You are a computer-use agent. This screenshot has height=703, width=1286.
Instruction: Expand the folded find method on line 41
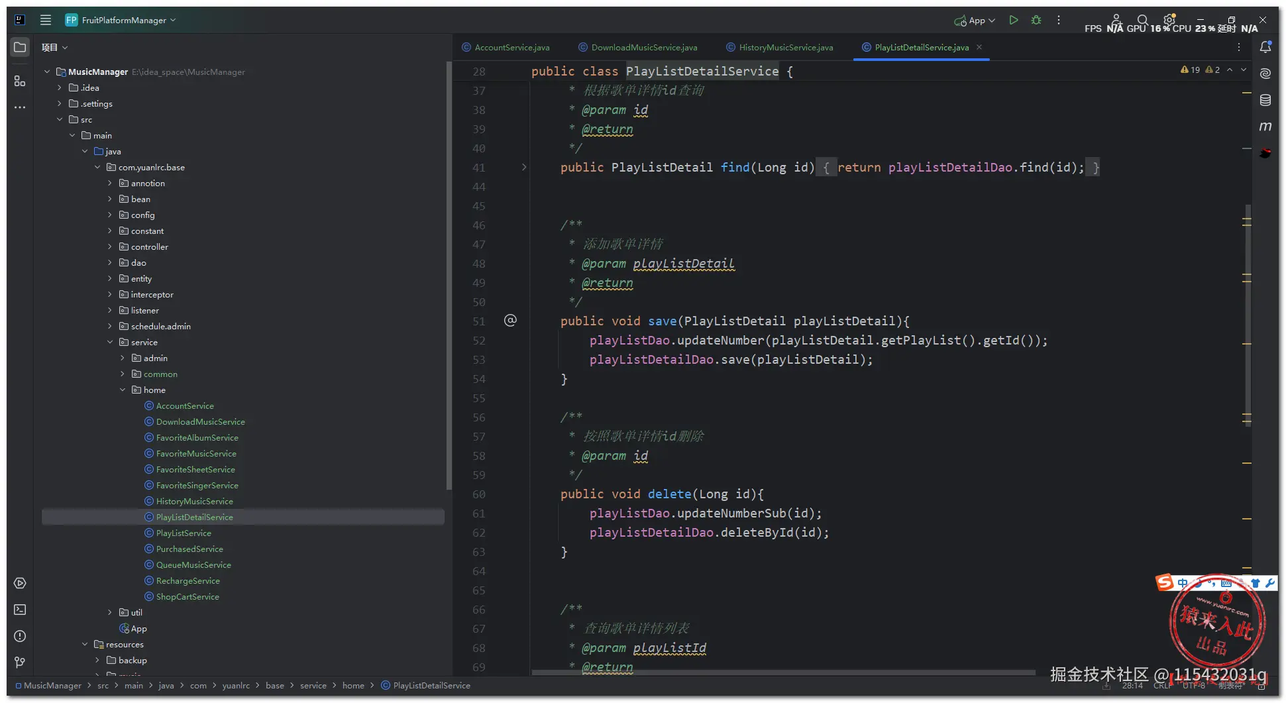coord(524,167)
